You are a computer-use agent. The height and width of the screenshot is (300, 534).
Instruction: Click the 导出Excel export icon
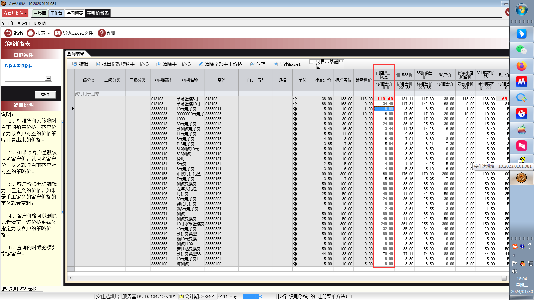276,64
